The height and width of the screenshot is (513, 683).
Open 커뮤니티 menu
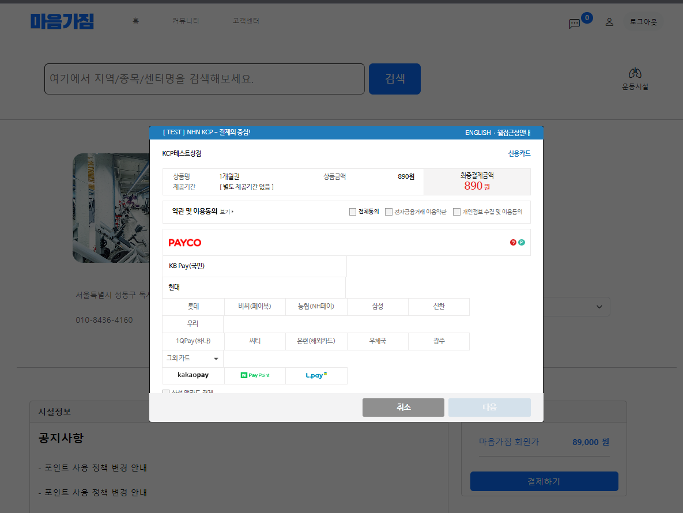tap(185, 21)
